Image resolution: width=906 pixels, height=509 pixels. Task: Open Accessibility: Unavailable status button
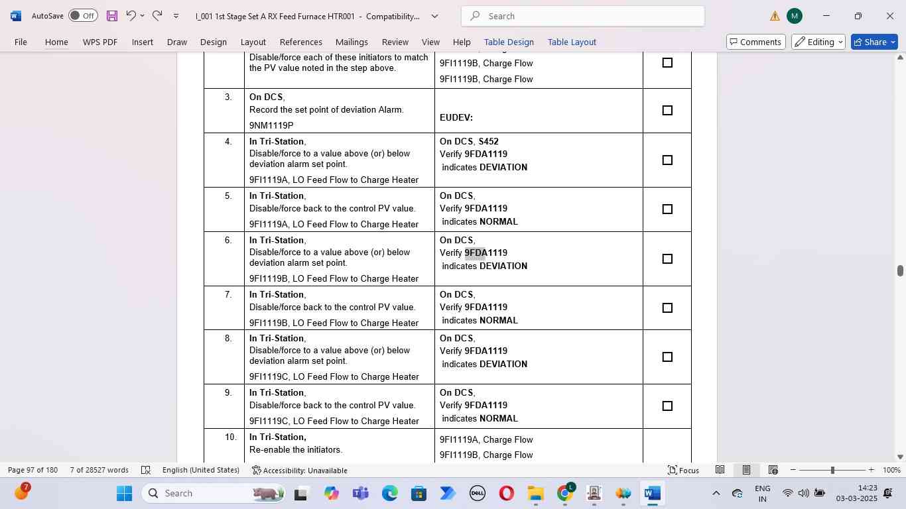[x=300, y=470]
